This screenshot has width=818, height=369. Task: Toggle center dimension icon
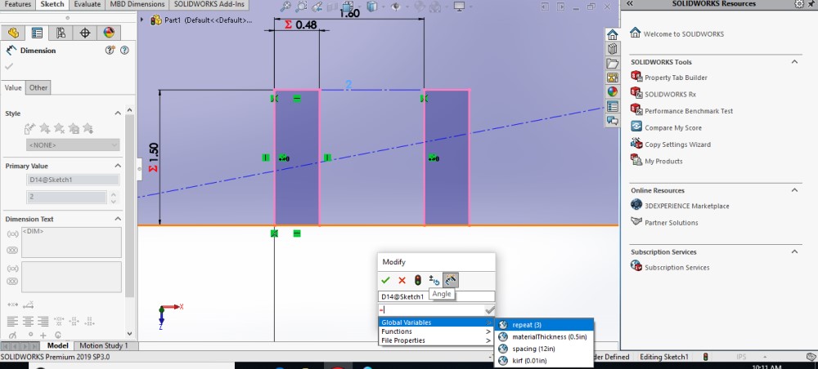tap(12, 305)
